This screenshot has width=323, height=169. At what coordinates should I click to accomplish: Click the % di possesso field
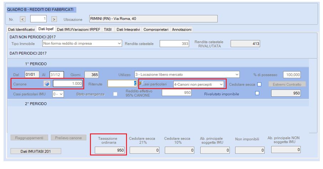(292, 75)
